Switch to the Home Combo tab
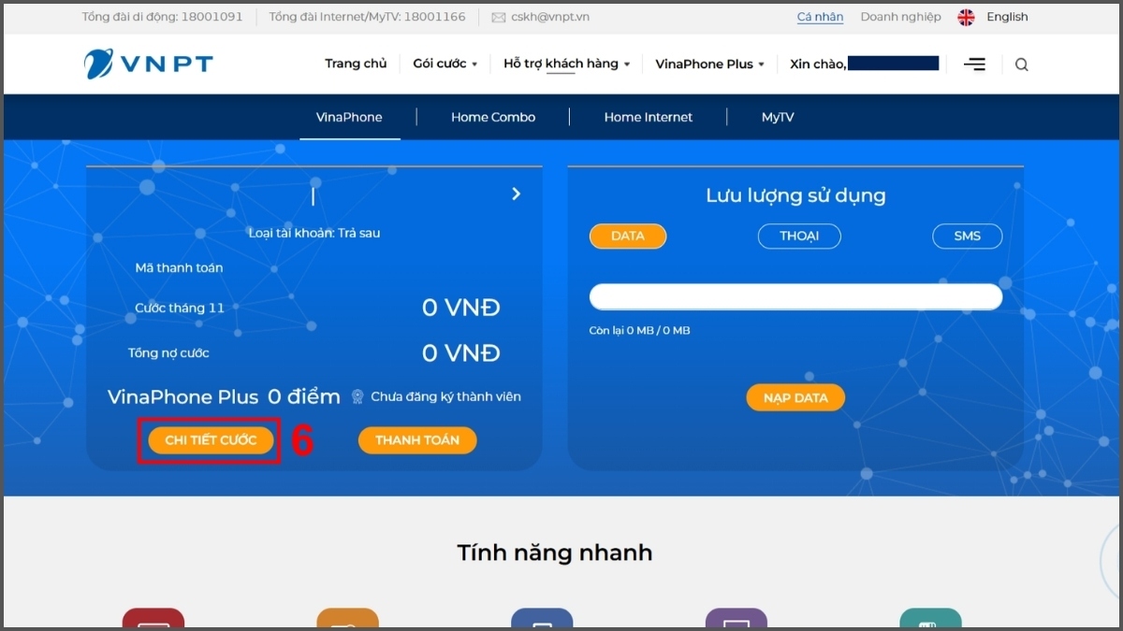 [493, 116]
